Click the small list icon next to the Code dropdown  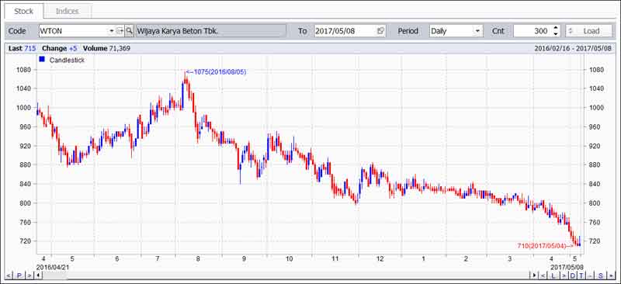[120, 30]
